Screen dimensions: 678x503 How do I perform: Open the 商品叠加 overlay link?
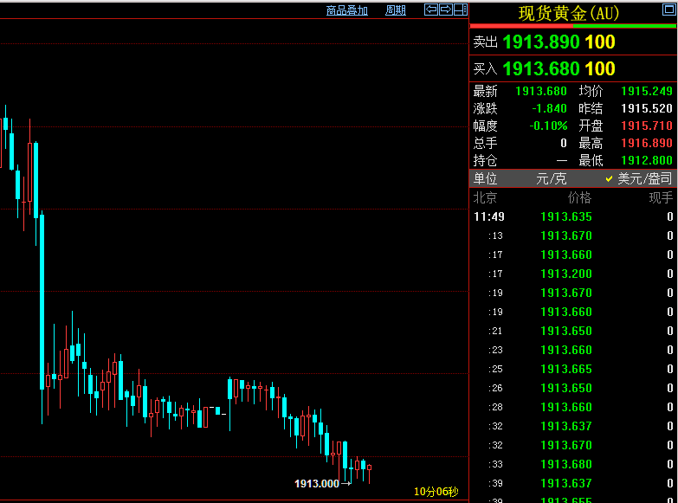(346, 10)
